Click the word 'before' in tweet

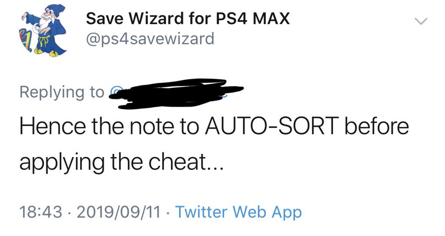[x=377, y=126]
